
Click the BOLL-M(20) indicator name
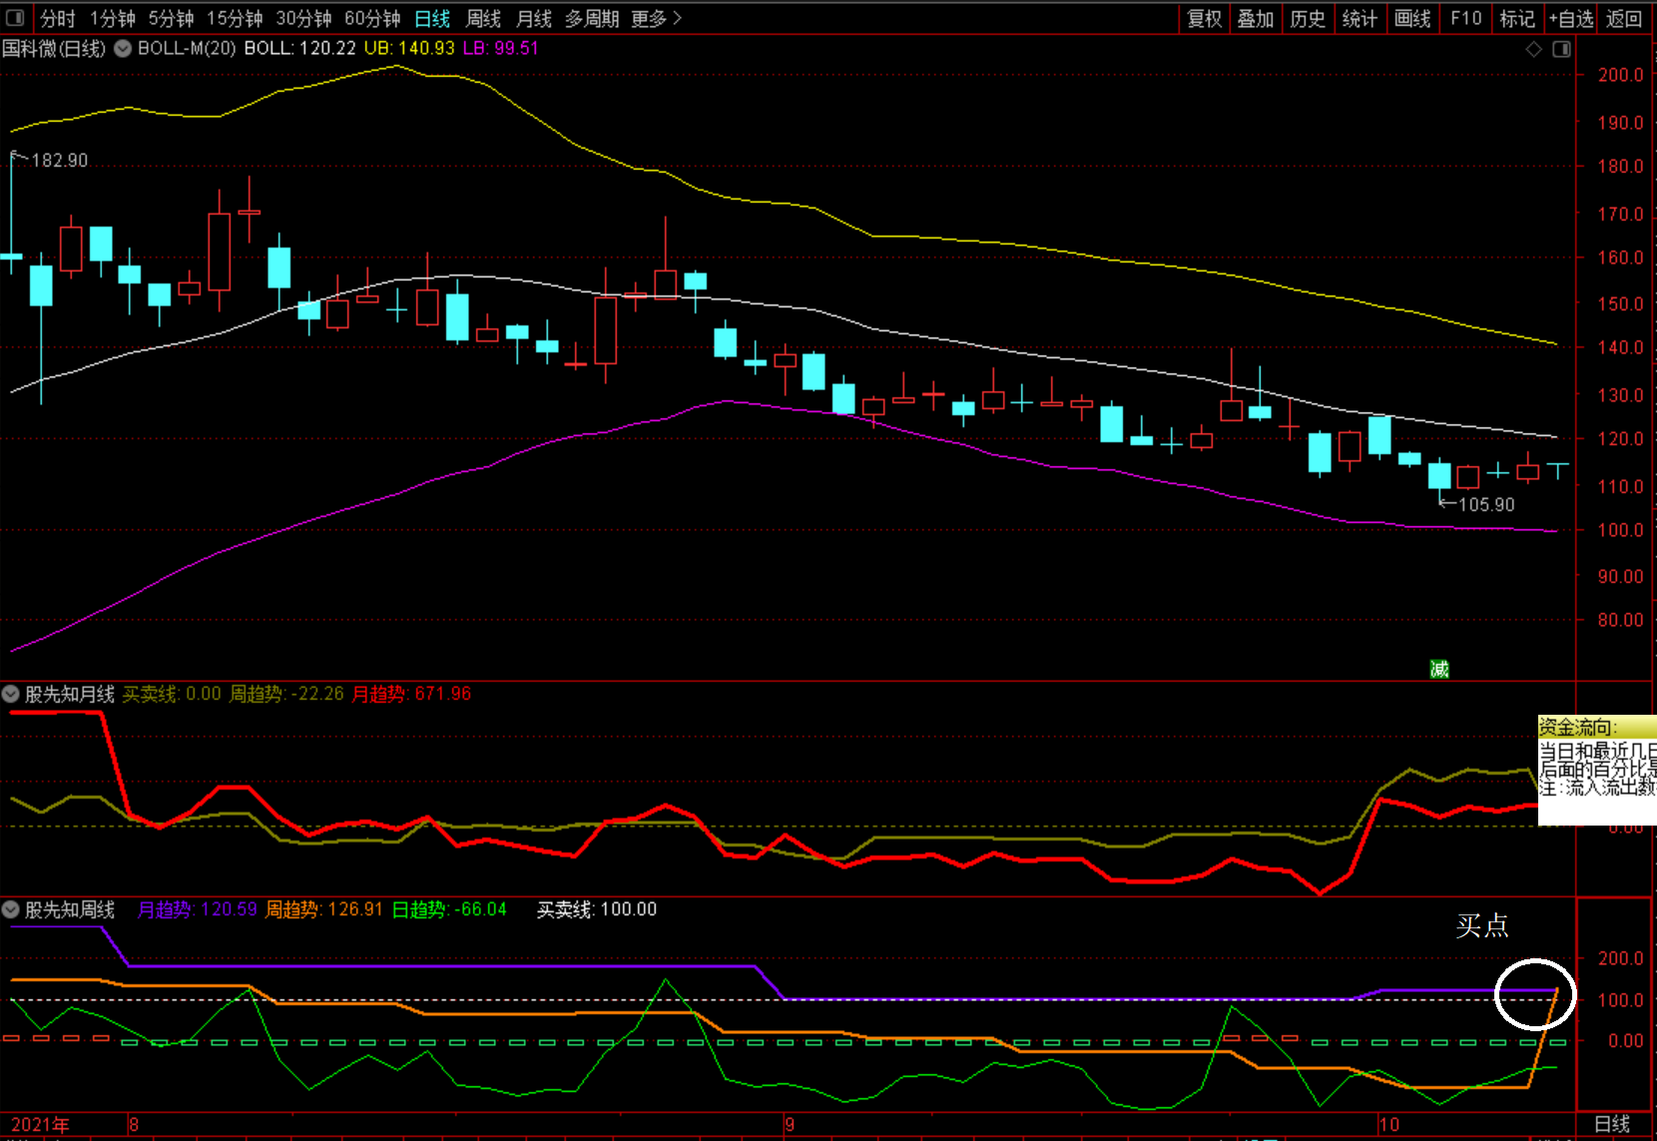[187, 48]
